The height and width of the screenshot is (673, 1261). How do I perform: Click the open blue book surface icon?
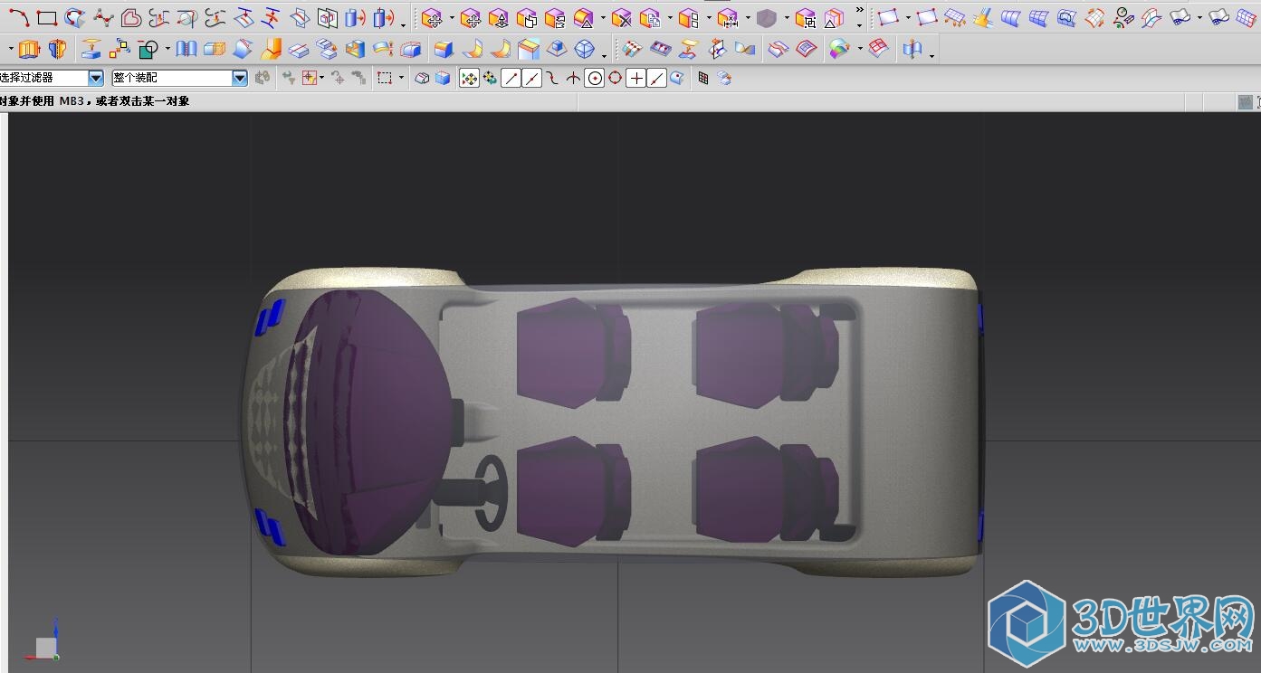pos(186,50)
